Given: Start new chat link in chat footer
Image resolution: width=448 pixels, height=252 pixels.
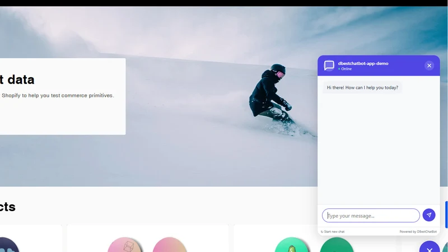Looking at the screenshot, I should point(333,232).
